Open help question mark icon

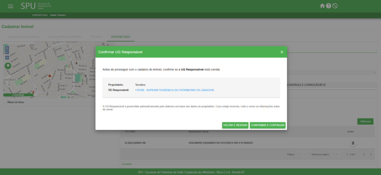(x=329, y=6)
